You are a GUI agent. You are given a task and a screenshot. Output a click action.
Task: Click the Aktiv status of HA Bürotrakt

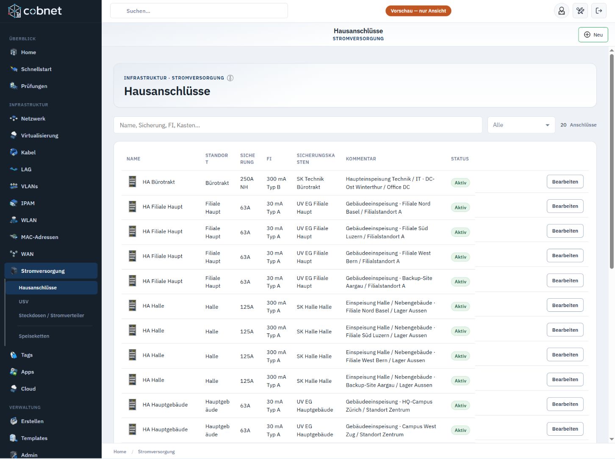click(460, 183)
